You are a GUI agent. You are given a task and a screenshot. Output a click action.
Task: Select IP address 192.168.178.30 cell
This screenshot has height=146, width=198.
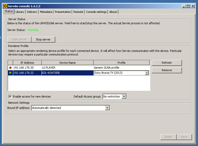click(27, 68)
